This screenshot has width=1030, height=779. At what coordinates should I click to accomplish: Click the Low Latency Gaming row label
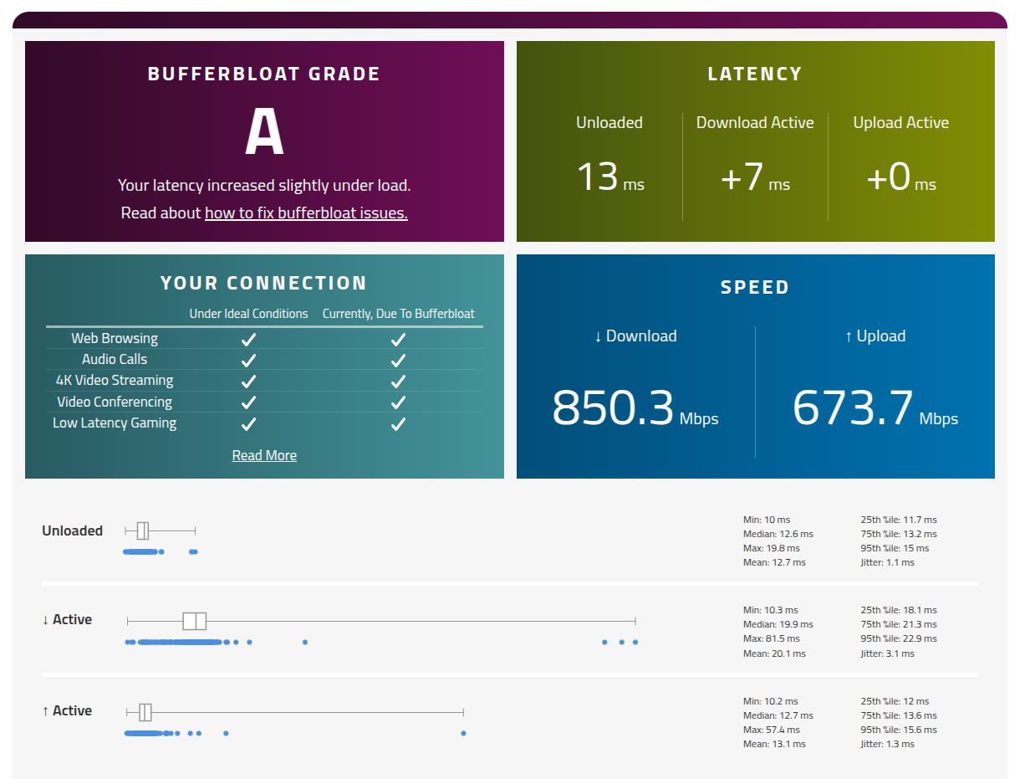[x=115, y=423]
